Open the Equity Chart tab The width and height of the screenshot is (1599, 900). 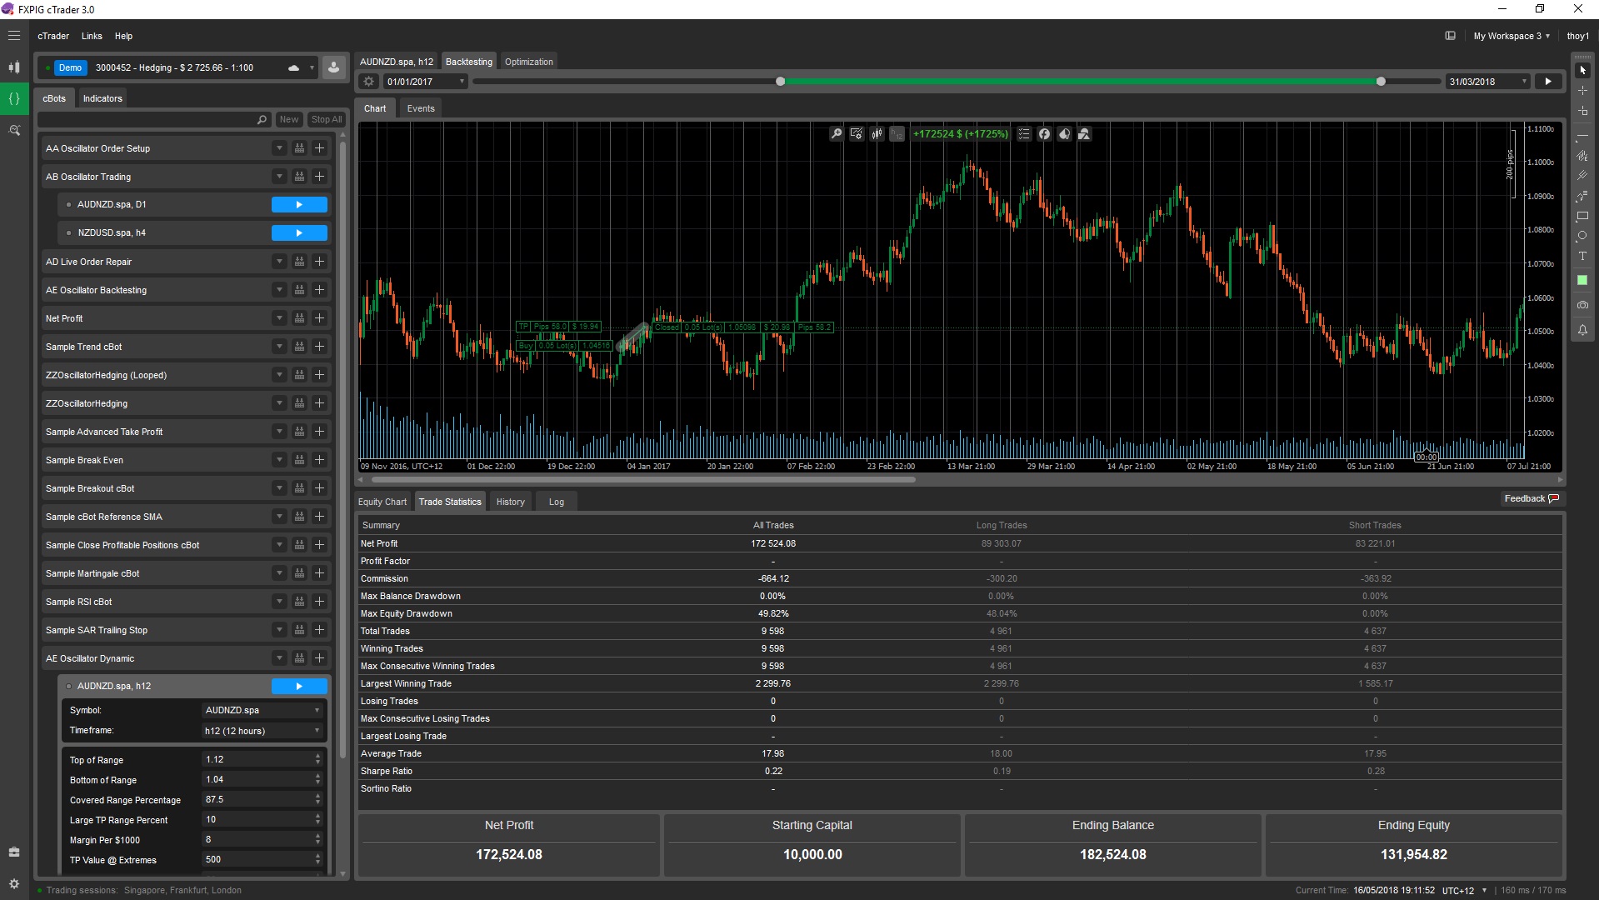coord(382,502)
